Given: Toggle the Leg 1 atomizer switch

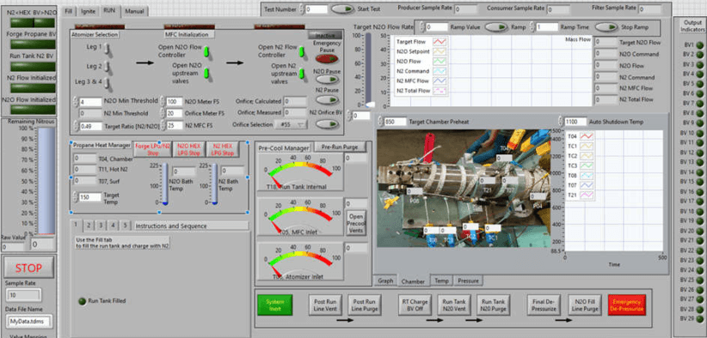Looking at the screenshot, I should tap(107, 48).
